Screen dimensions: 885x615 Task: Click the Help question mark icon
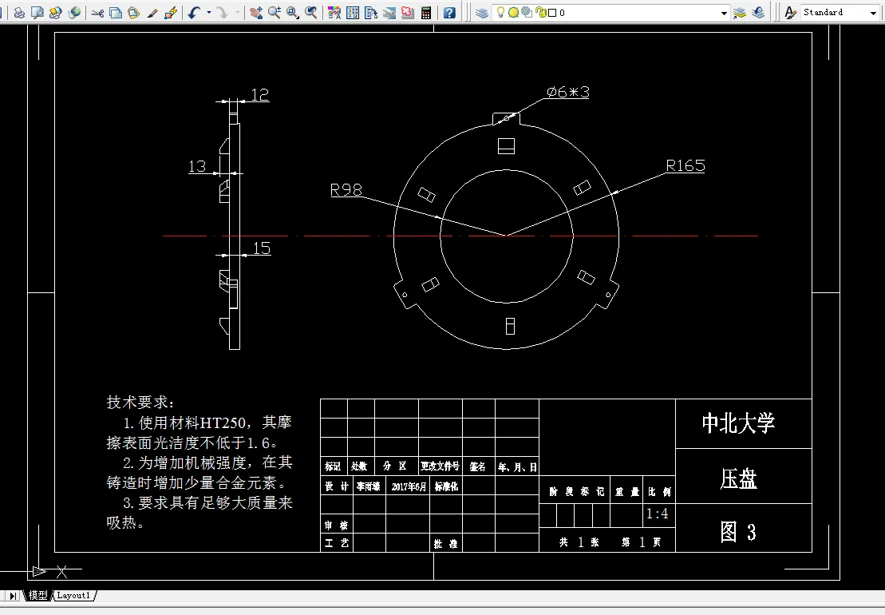click(x=449, y=13)
